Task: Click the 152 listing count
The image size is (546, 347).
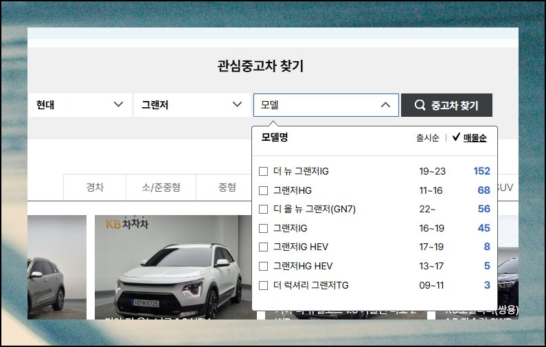Action: (x=481, y=171)
